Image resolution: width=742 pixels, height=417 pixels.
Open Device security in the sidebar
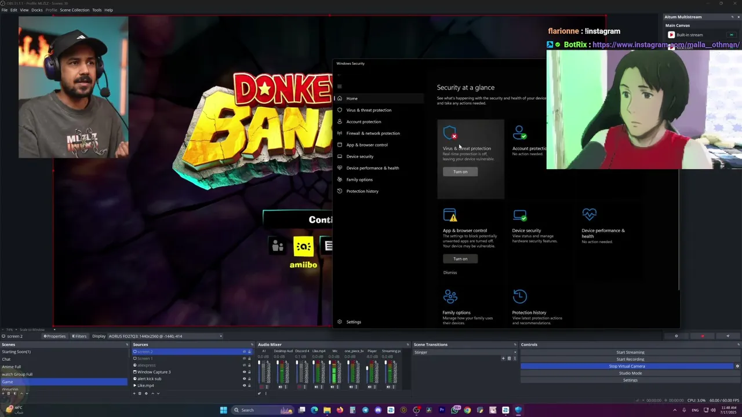[x=359, y=156]
